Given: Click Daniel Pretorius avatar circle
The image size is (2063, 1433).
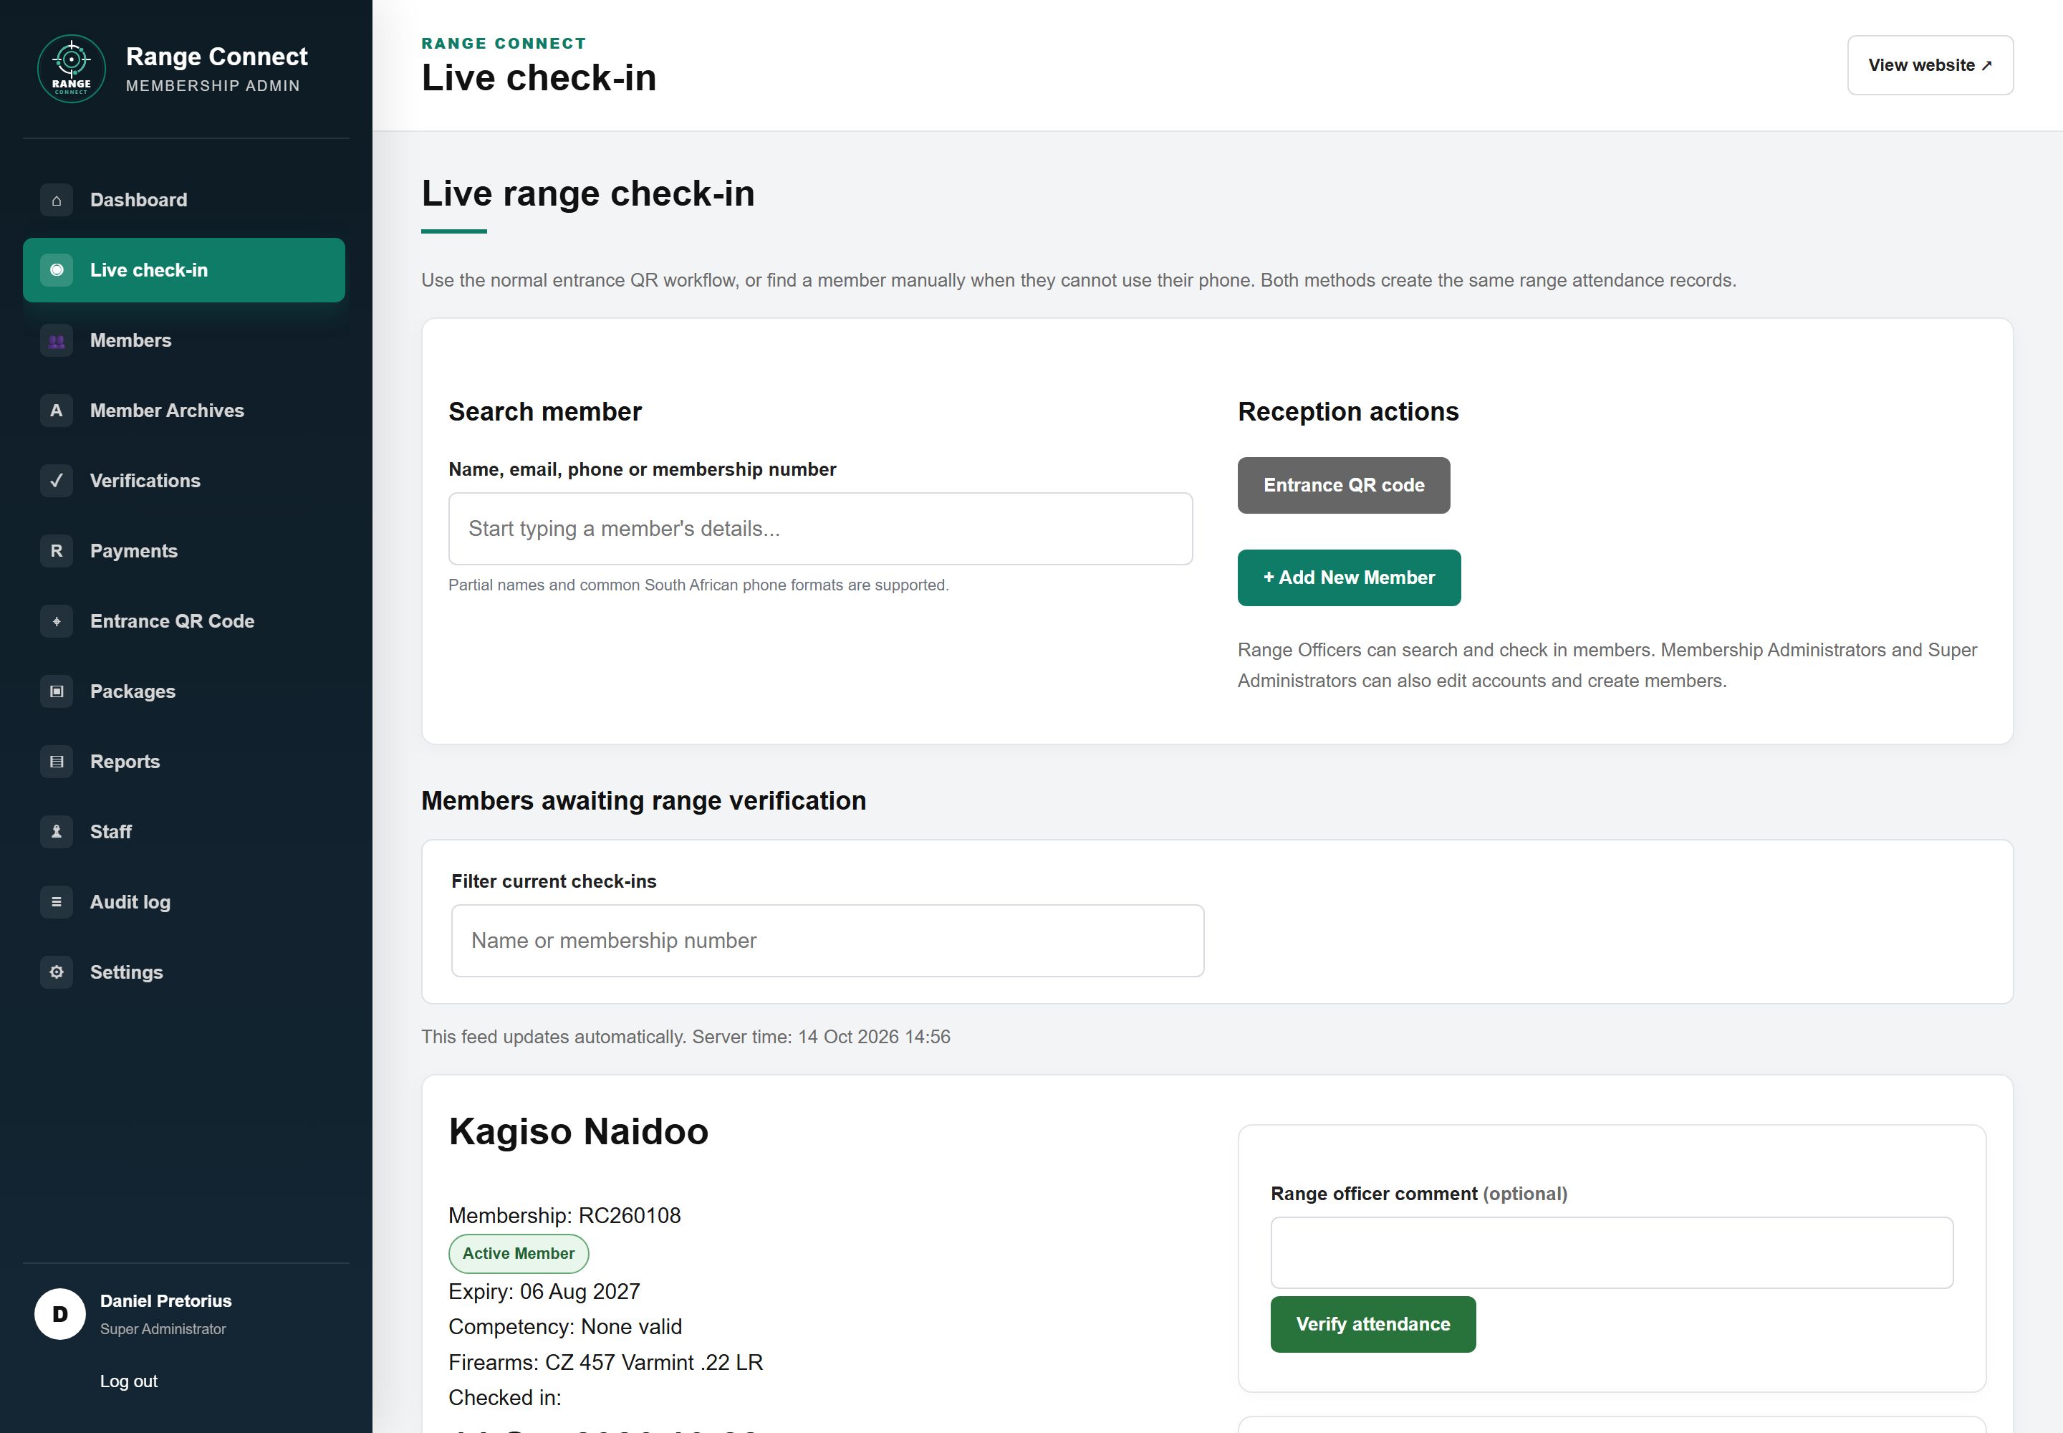Looking at the screenshot, I should pos(60,1315).
